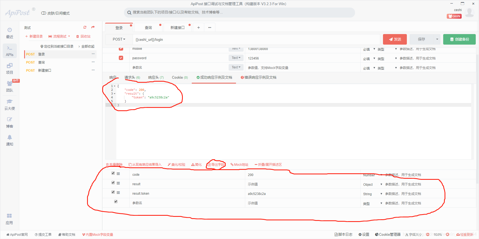The width and height of the screenshot is (479, 239).
Task: Switch to the 查询 request tab
Action: 148,28
